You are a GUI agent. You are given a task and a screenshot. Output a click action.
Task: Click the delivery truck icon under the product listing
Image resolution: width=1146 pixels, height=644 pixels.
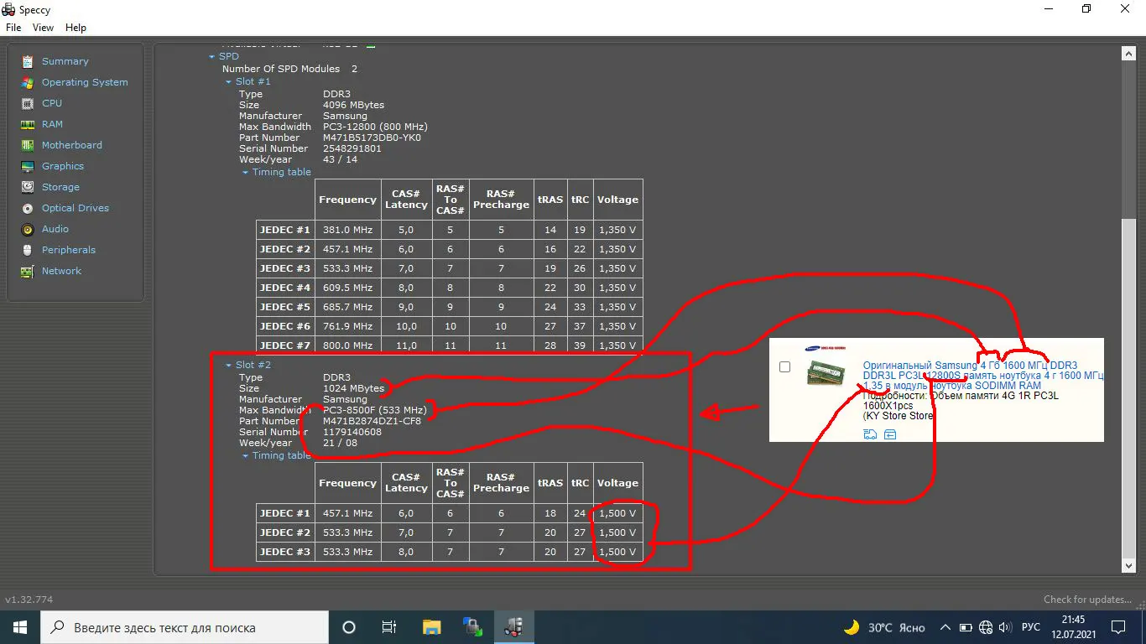coord(870,434)
